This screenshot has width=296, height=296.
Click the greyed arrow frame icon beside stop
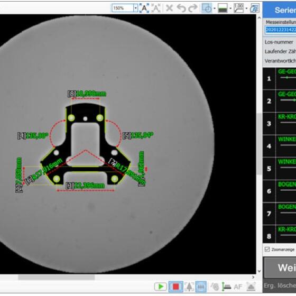tap(189, 286)
